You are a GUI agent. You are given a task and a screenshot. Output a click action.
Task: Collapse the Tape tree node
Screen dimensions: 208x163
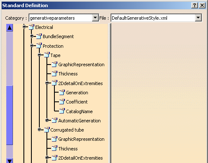pyautogui.click(x=39, y=55)
